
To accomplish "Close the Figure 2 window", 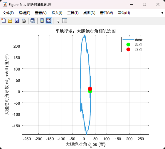I will click(x=158, y=4).
